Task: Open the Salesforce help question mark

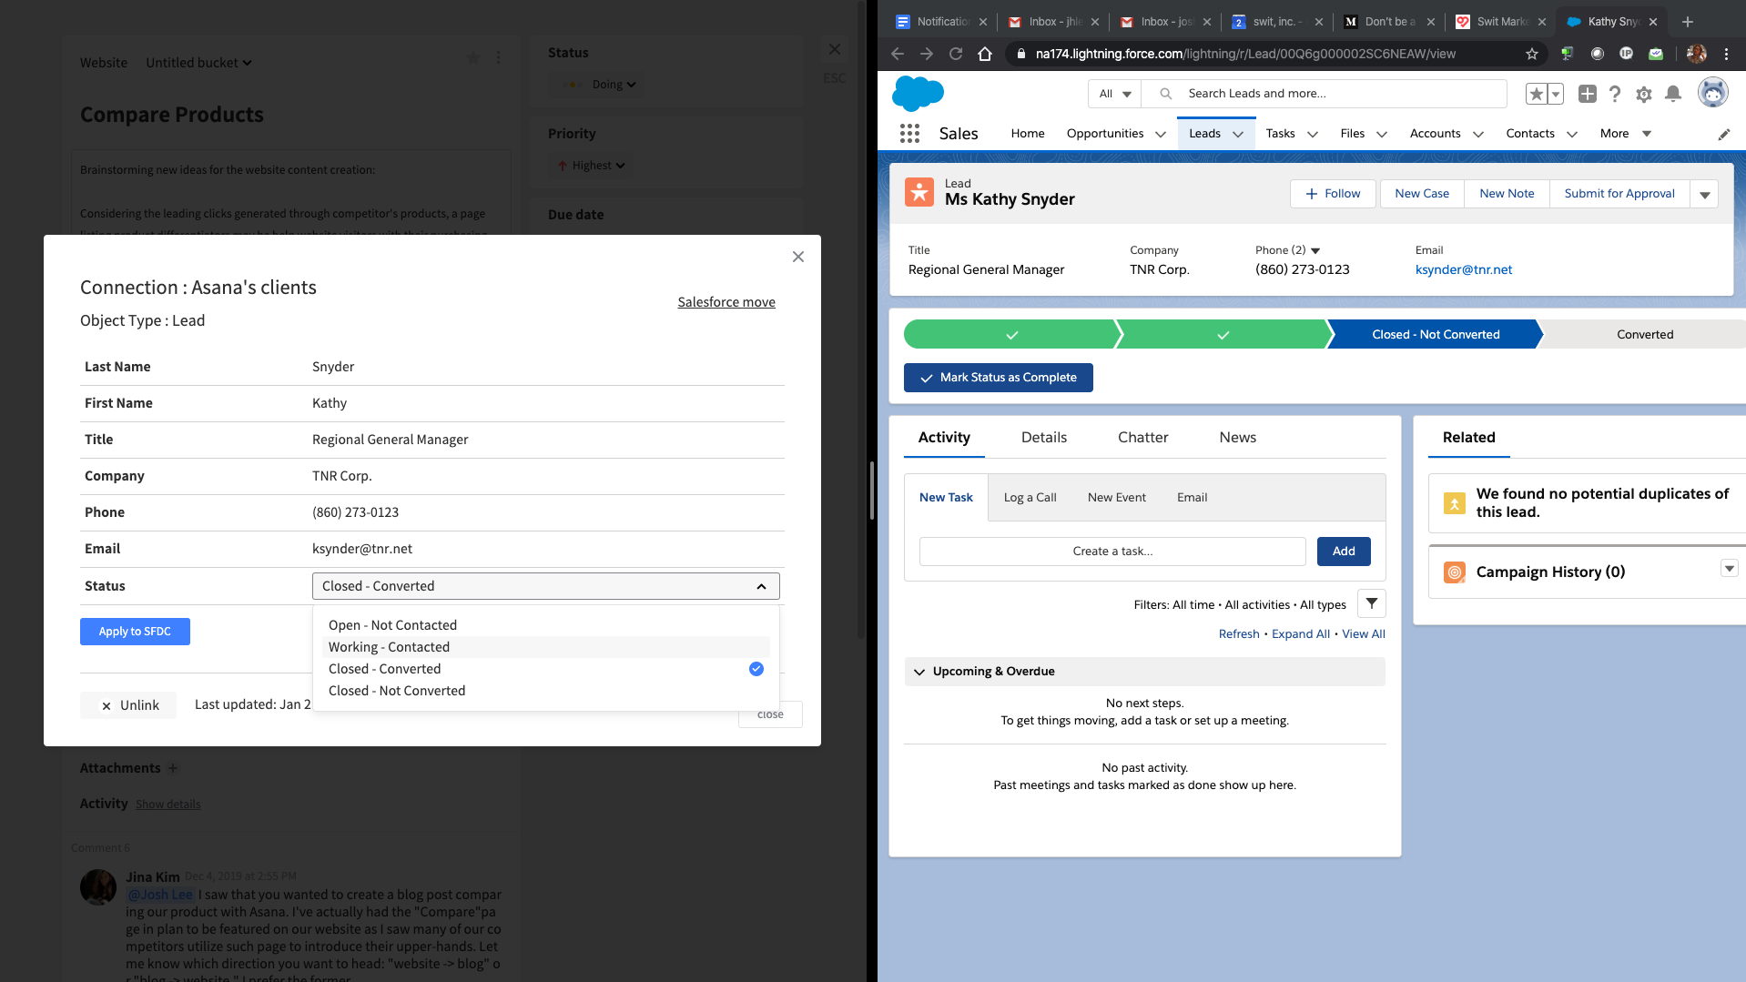Action: click(x=1614, y=94)
